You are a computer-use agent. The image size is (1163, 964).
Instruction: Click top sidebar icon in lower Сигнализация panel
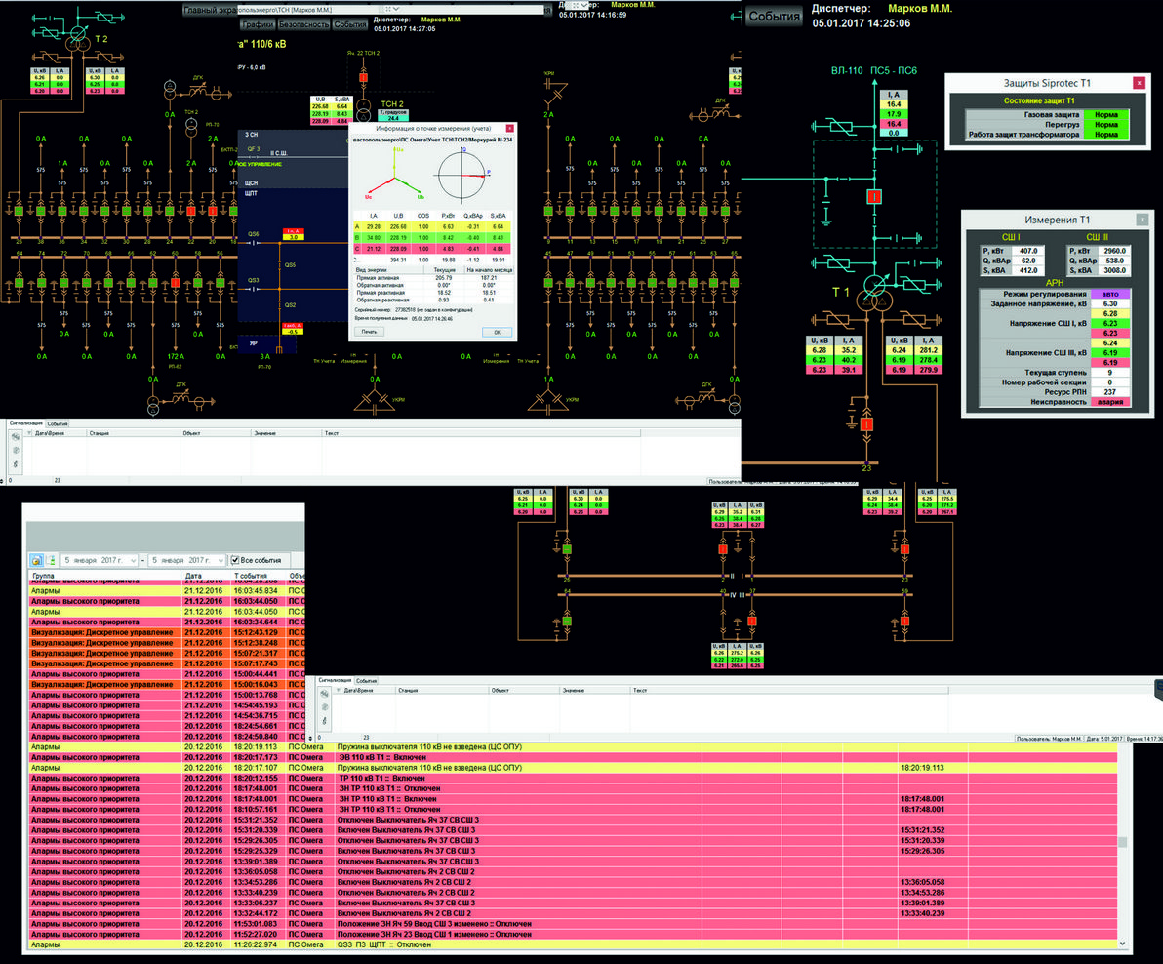tap(324, 694)
